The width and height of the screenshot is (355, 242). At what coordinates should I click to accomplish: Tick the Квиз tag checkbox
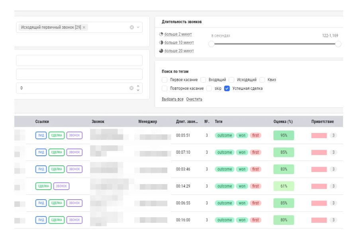click(262, 80)
